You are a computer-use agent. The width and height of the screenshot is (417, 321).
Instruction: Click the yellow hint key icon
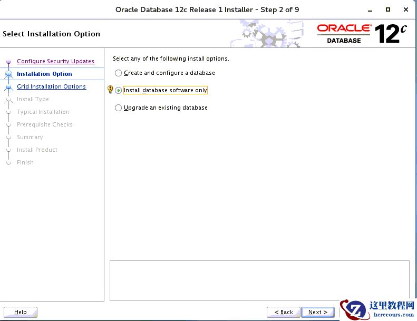coord(110,90)
